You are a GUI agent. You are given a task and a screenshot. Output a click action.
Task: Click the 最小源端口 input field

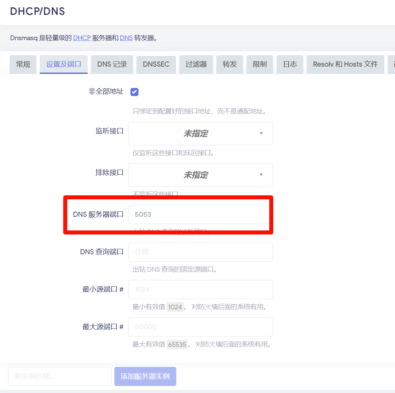tap(200, 289)
